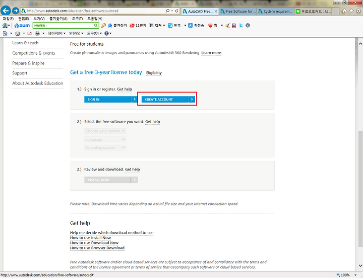Open the translate (번역) dropdown arrow

(185, 26)
